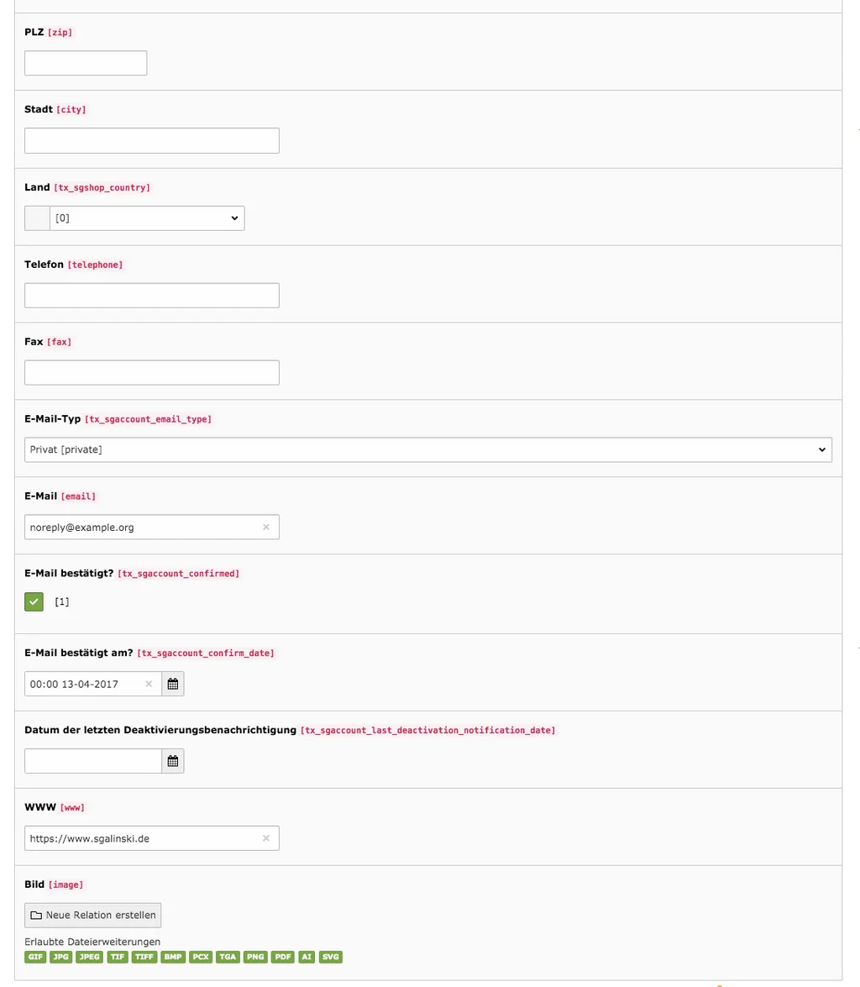Click inside the Fax input field
The image size is (860, 987).
[151, 372]
